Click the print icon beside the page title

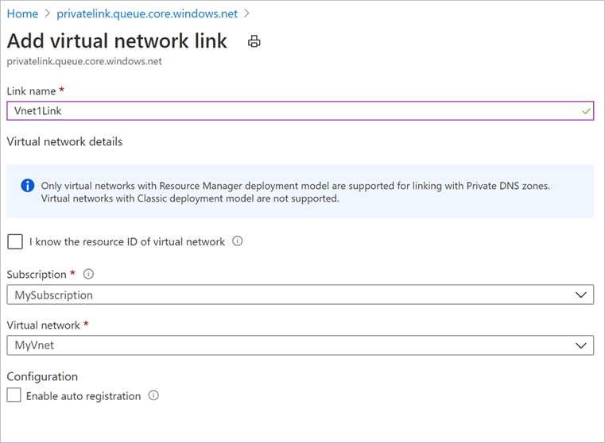click(x=254, y=42)
